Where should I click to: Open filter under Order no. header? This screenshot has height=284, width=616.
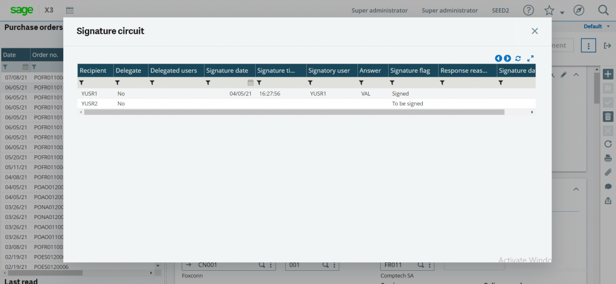click(x=34, y=67)
